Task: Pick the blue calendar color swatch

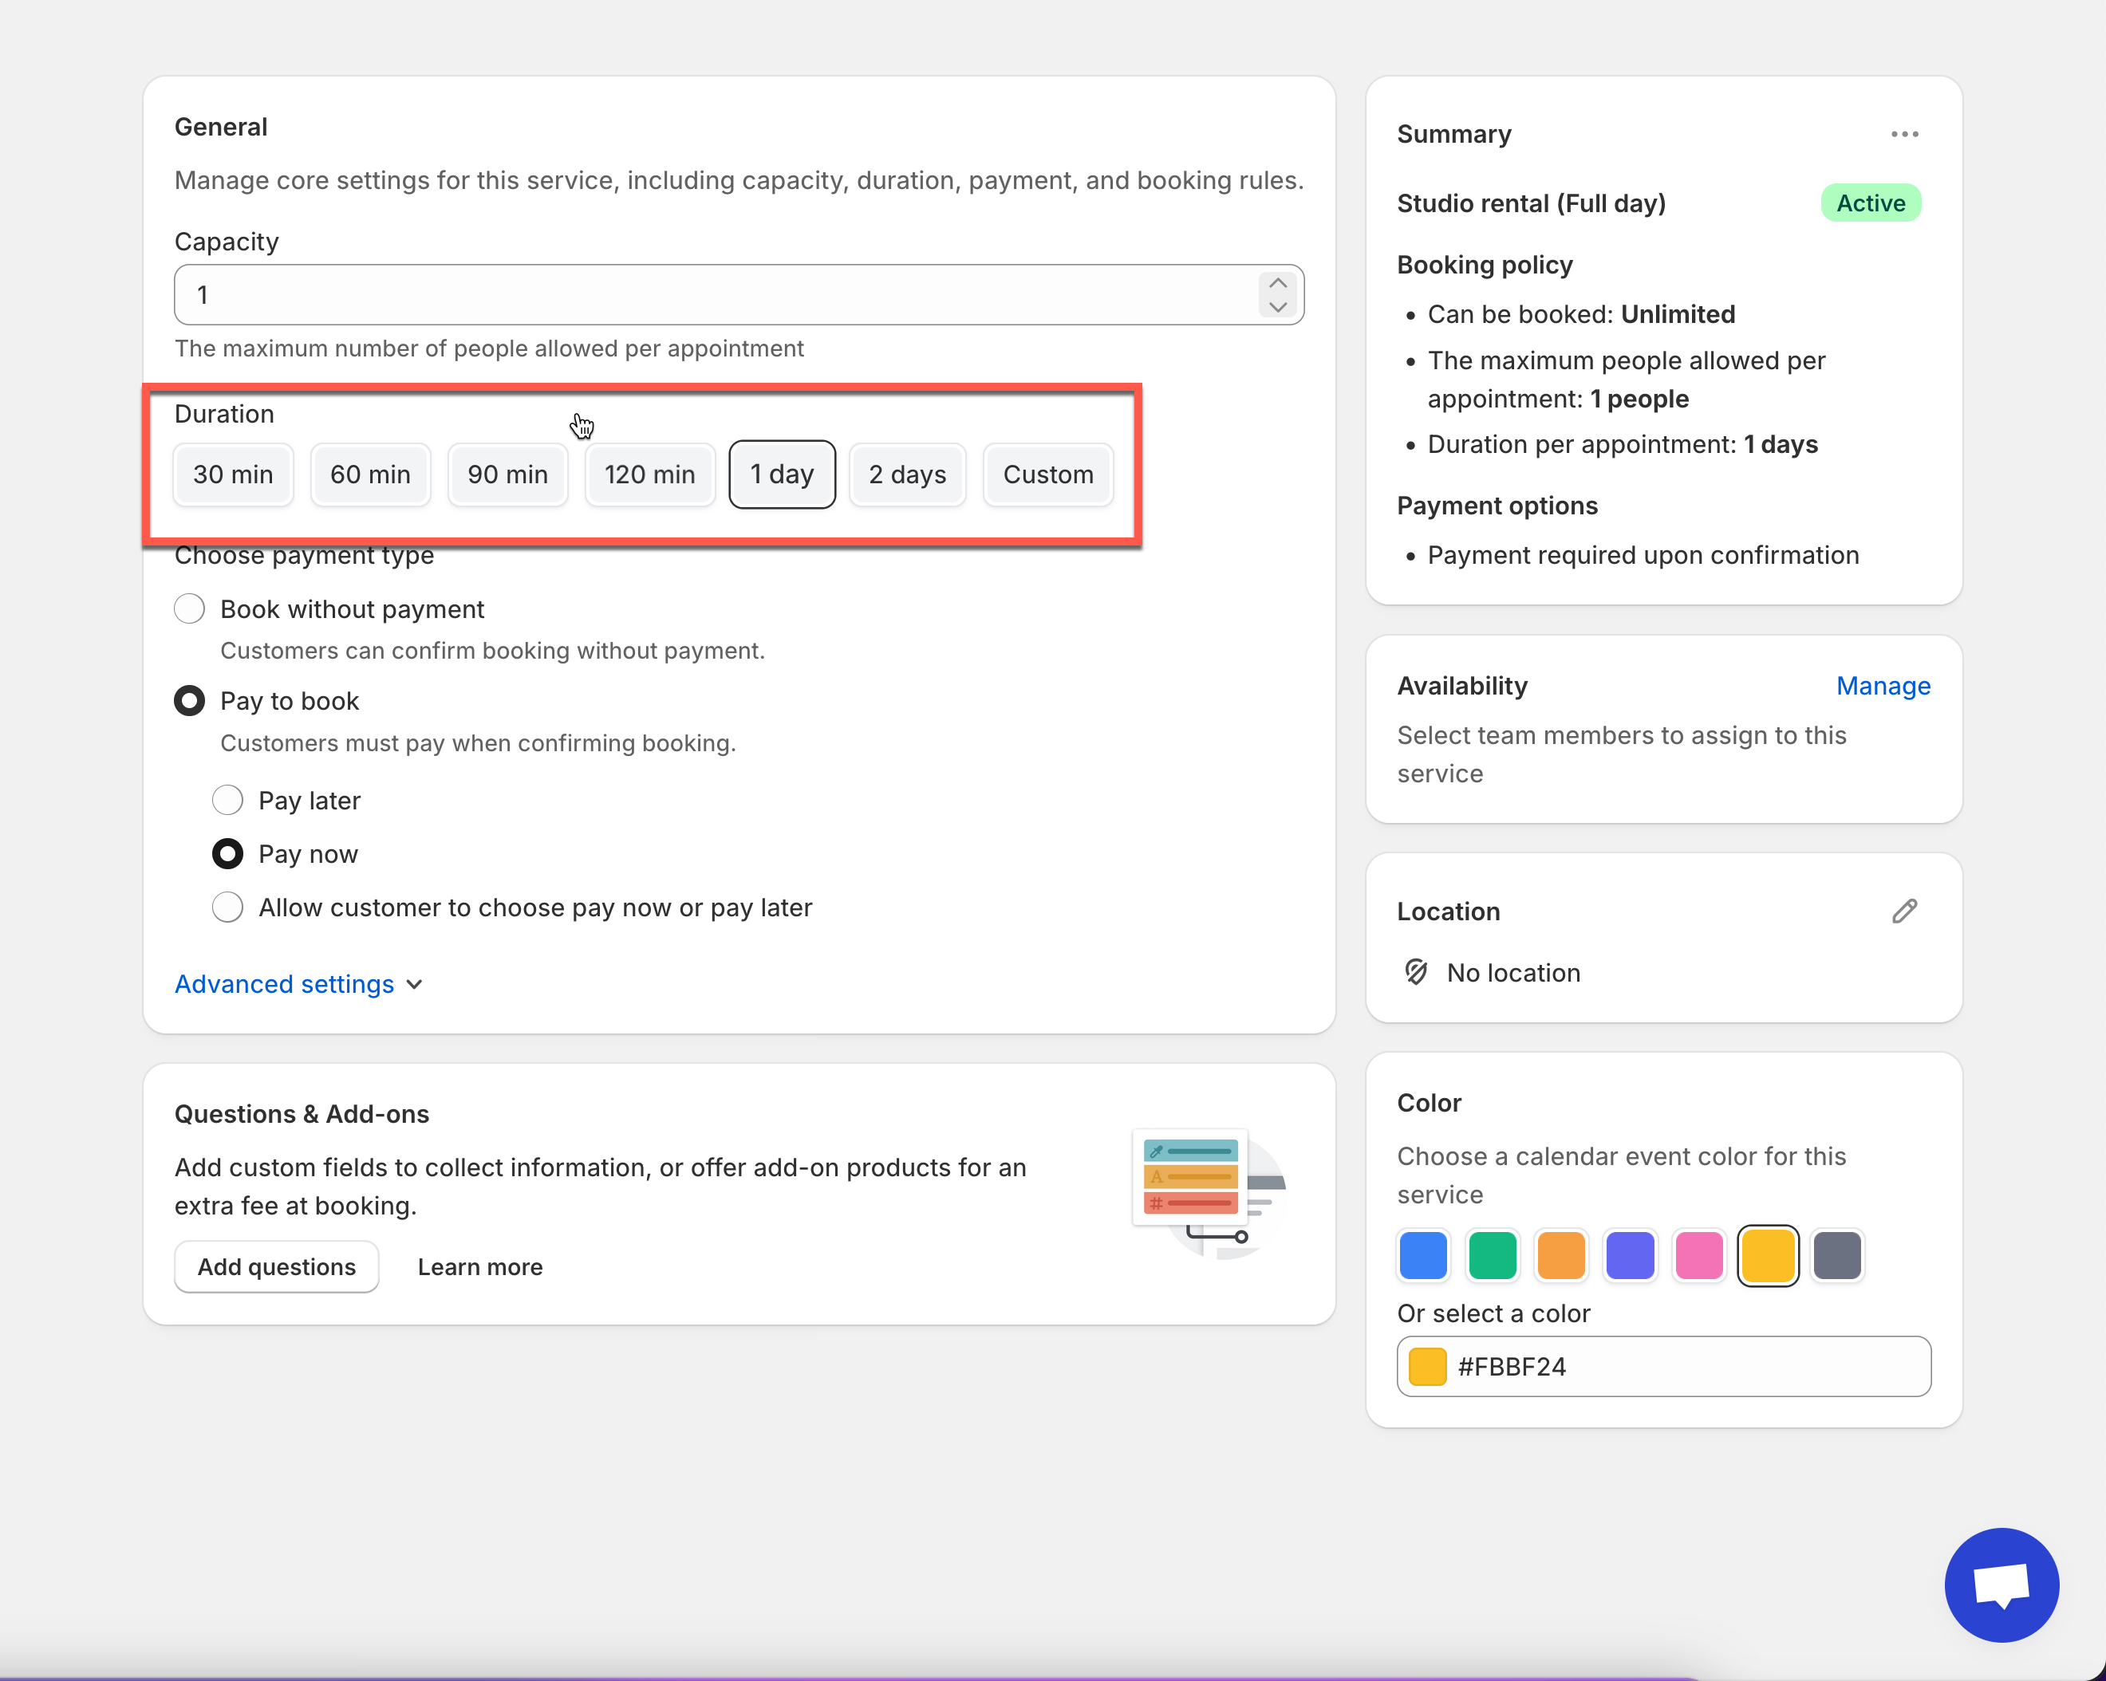Action: (x=1422, y=1255)
